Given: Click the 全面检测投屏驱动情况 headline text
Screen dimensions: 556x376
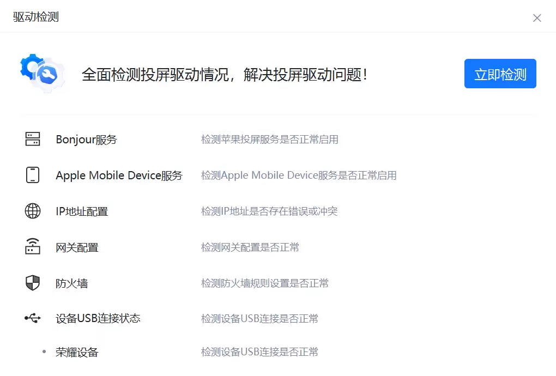Looking at the screenshot, I should point(225,74).
